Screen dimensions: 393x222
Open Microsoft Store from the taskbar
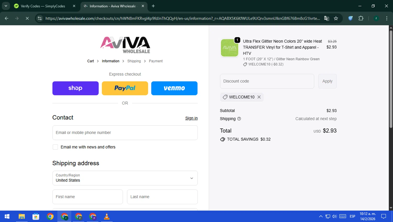coord(36,216)
